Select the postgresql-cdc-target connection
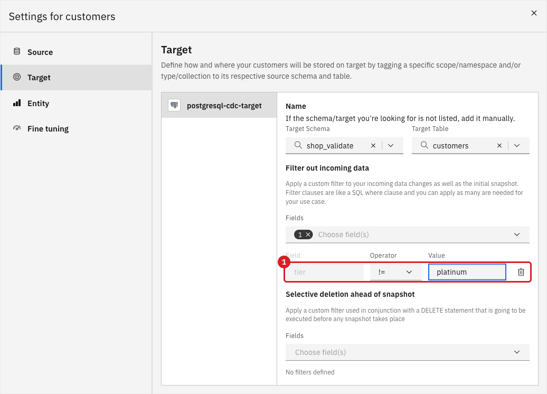The image size is (547, 394). click(x=219, y=106)
